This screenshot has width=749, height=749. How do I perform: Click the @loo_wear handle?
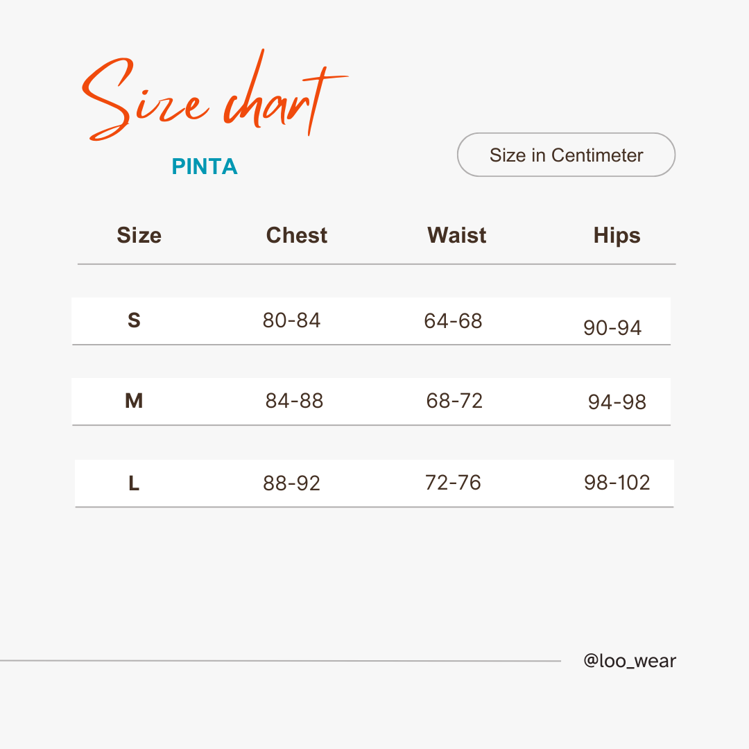point(630,661)
